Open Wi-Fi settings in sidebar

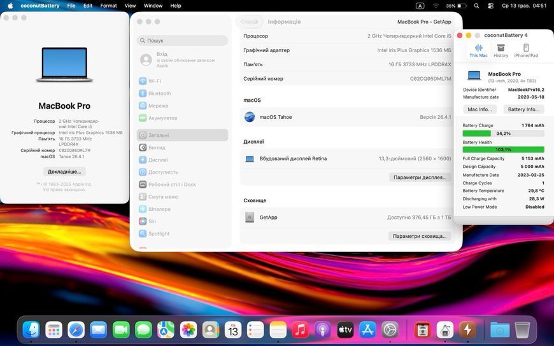point(182,81)
